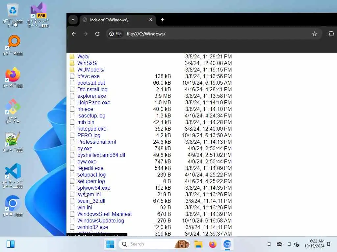Select the Firefox desktop shortcut
The width and height of the screenshot is (337, 252).
click(13, 77)
